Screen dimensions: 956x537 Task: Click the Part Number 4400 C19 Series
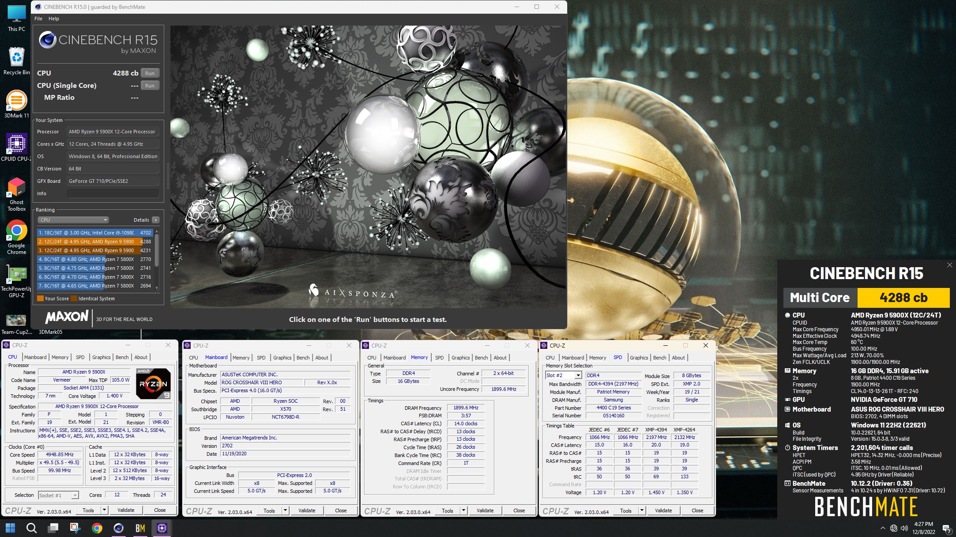(x=613, y=408)
